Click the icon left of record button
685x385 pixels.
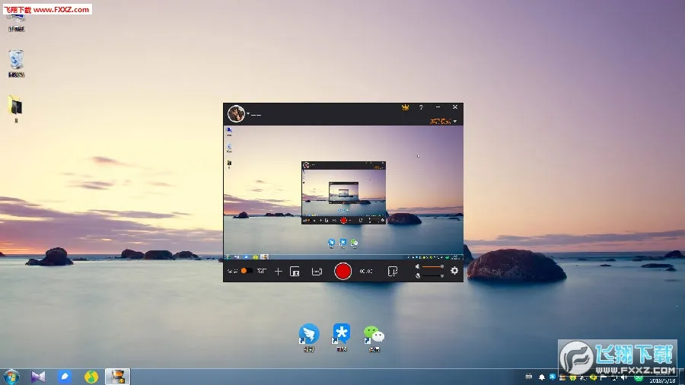click(317, 272)
